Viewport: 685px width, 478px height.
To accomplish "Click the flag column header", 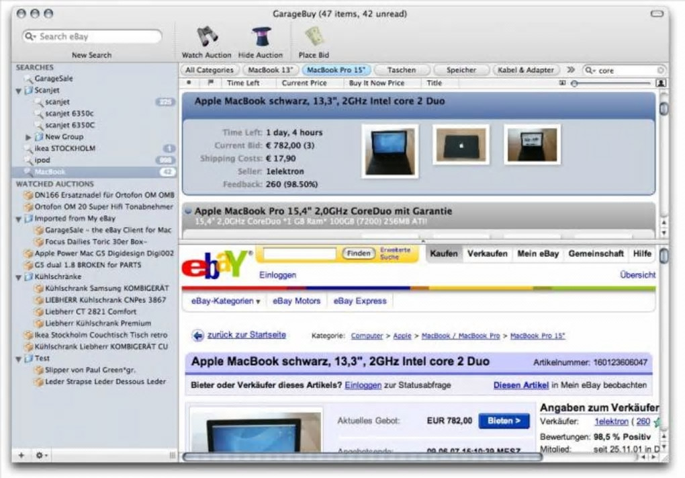I will (x=211, y=82).
